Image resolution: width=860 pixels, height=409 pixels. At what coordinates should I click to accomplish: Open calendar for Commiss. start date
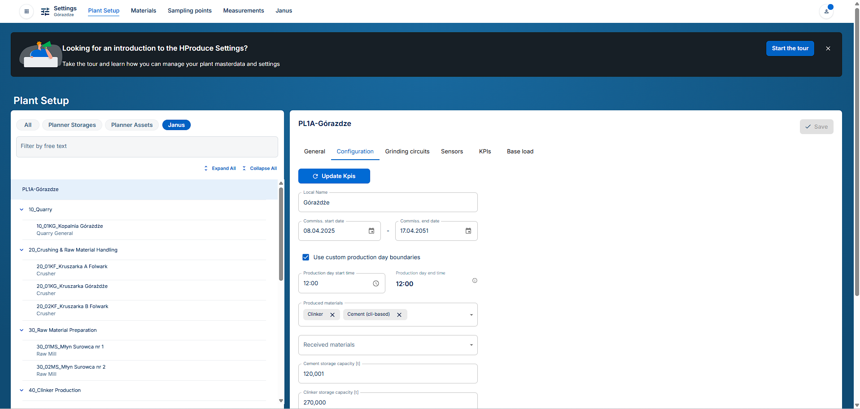pyautogui.click(x=371, y=231)
